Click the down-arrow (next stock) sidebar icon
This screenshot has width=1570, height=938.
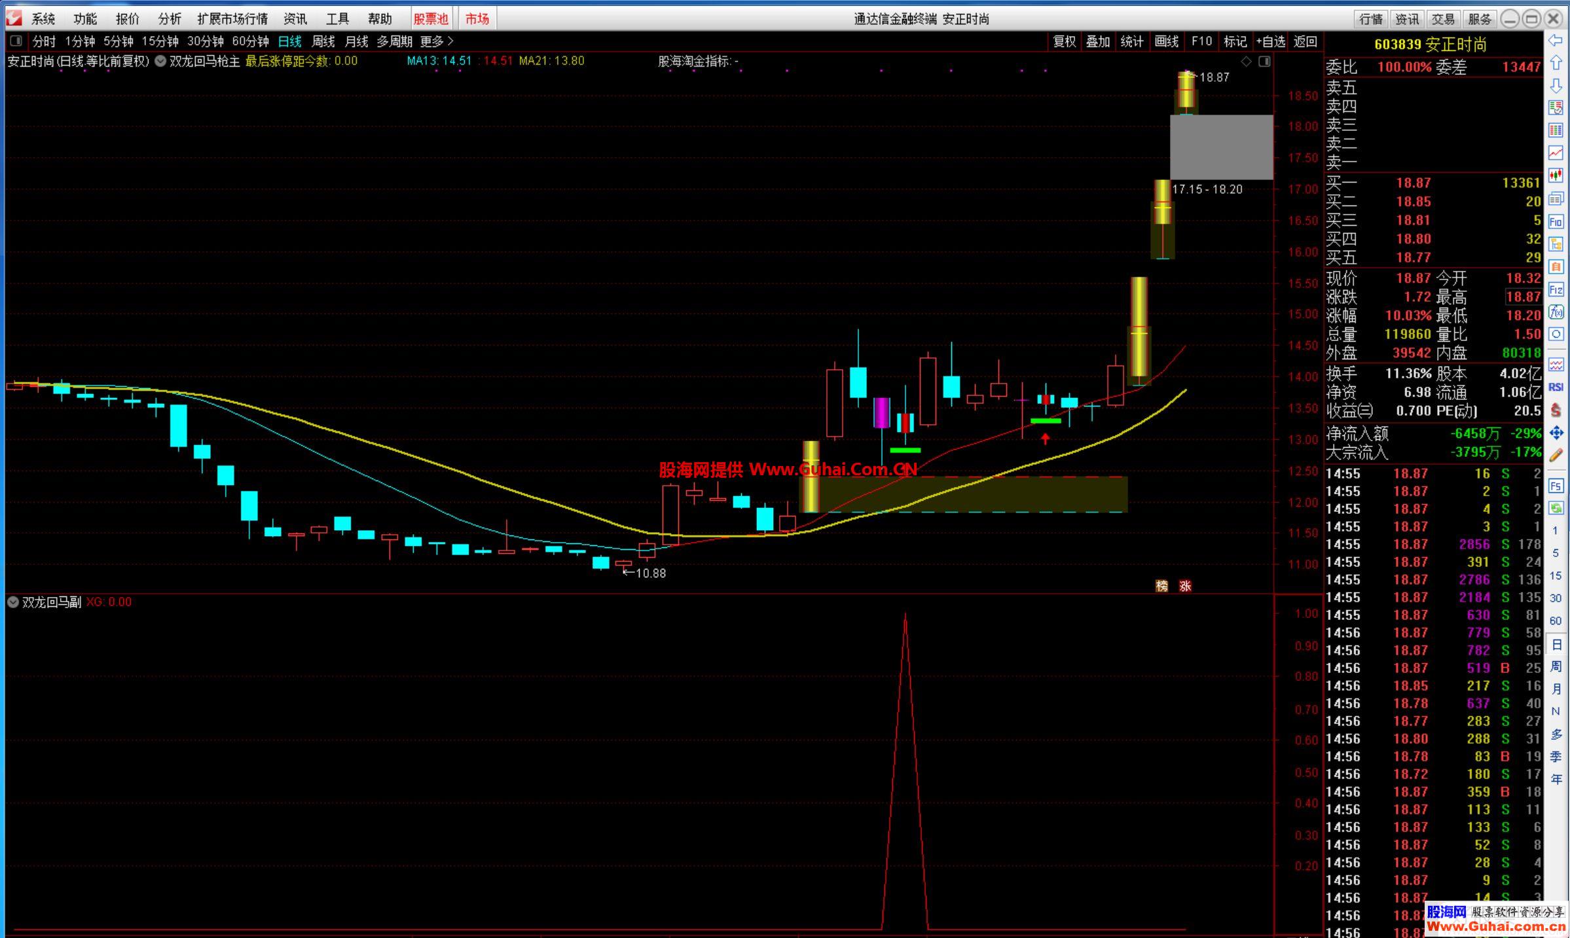click(1556, 86)
